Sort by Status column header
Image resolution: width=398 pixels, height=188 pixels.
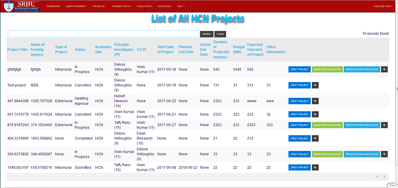click(80, 50)
